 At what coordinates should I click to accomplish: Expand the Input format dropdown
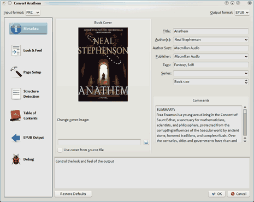point(33,13)
